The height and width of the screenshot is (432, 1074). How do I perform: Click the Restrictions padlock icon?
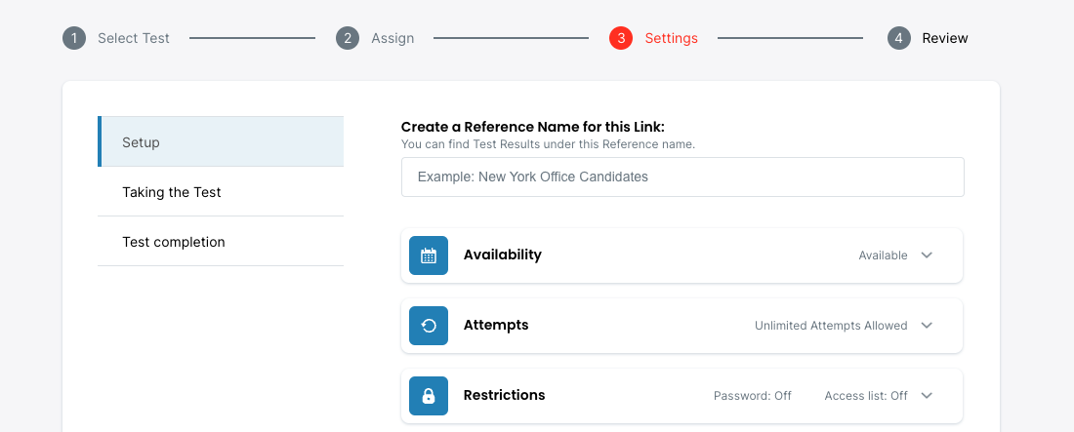coord(429,396)
